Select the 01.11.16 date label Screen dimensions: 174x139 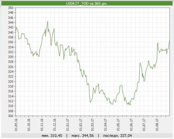tap(42, 125)
